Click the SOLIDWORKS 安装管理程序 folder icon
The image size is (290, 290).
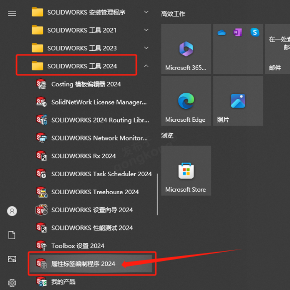[37, 12]
